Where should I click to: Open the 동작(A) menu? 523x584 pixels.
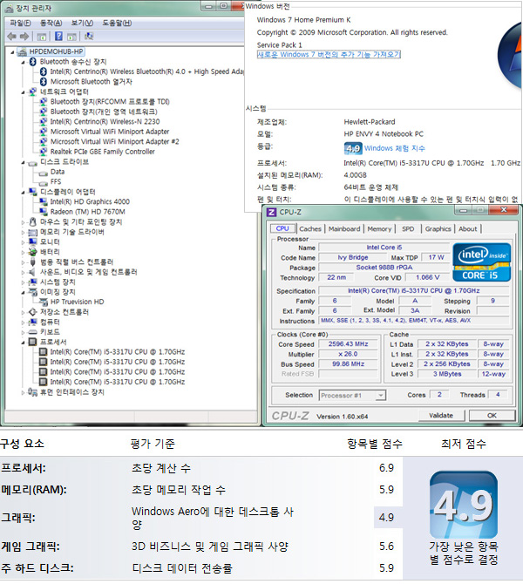51,23
